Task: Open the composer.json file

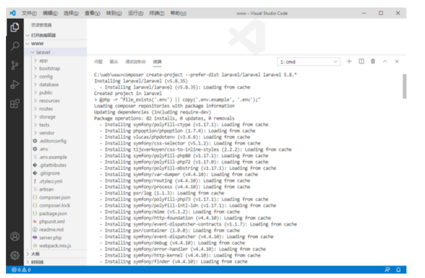Action: click(54, 197)
